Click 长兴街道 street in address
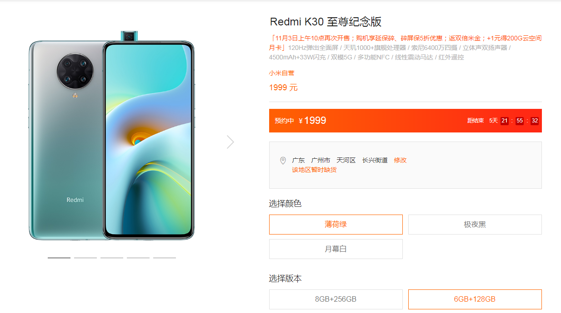Screen dimensions: 561x313 coord(375,160)
